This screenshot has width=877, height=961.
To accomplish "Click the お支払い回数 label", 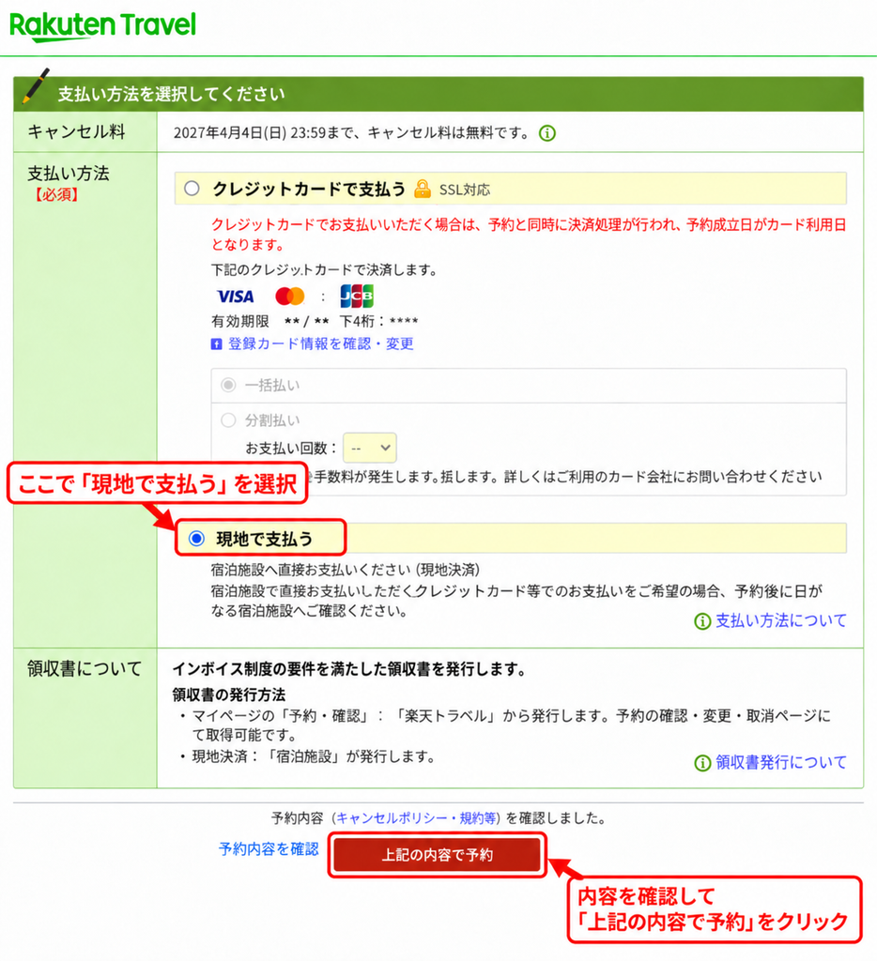I will pyautogui.click(x=291, y=448).
